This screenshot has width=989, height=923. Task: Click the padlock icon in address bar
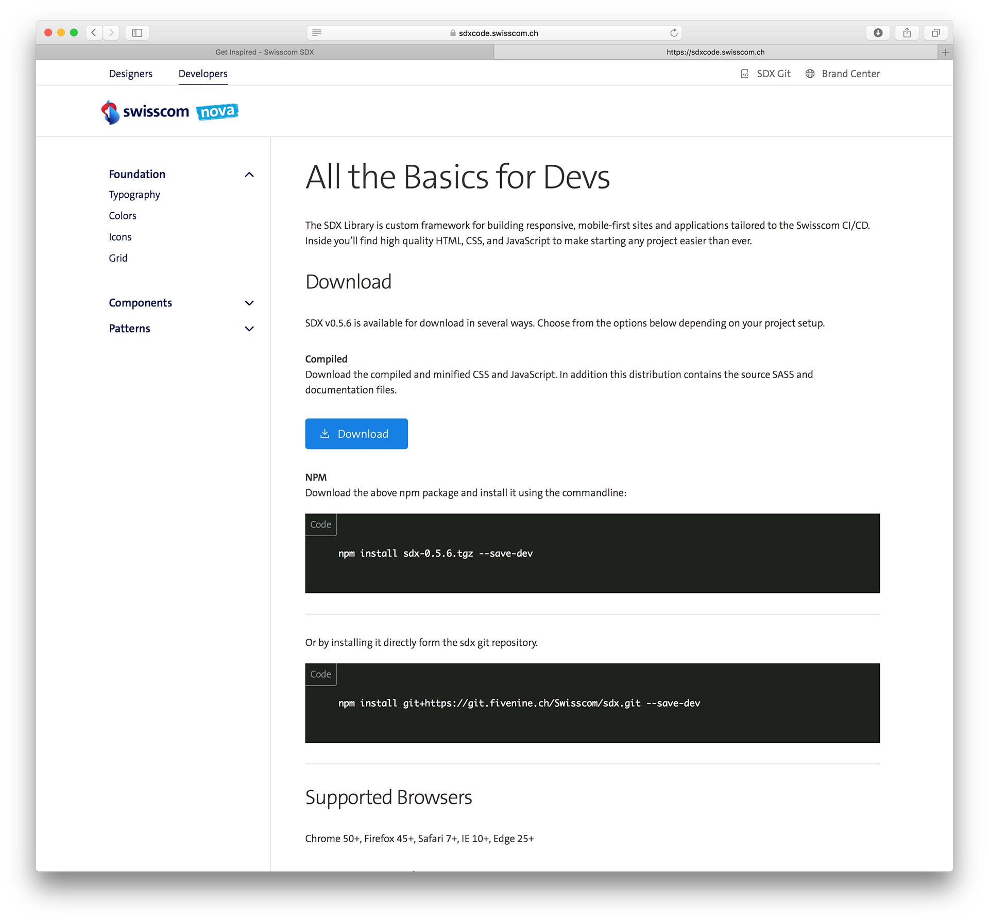coord(453,33)
